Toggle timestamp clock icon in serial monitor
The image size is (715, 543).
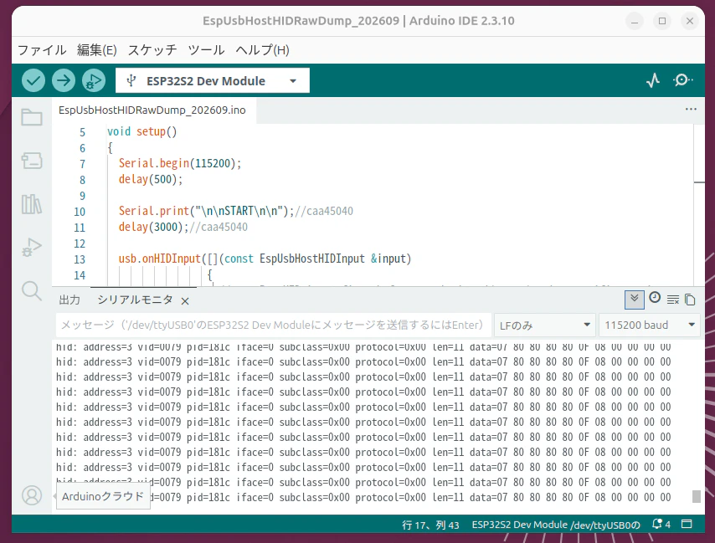click(655, 298)
